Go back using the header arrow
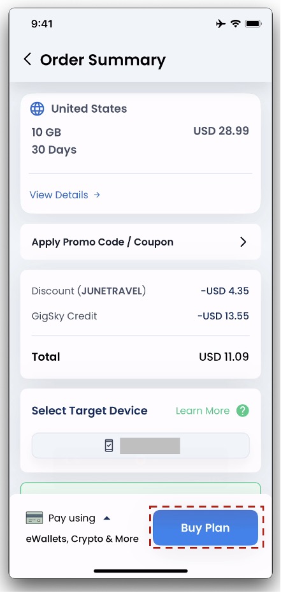Viewport: 281px width, 593px height. (x=27, y=59)
